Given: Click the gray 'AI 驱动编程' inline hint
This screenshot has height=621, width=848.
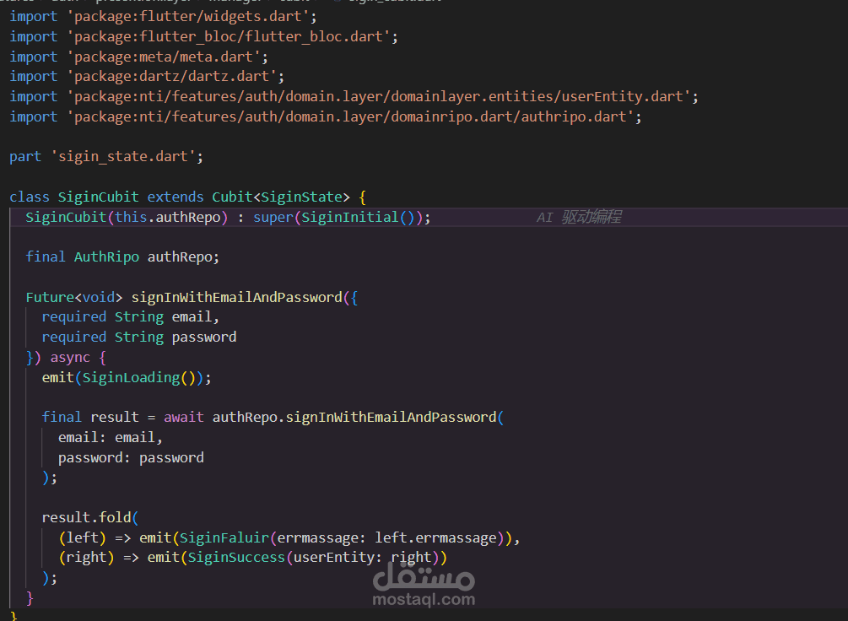Looking at the screenshot, I should (579, 217).
